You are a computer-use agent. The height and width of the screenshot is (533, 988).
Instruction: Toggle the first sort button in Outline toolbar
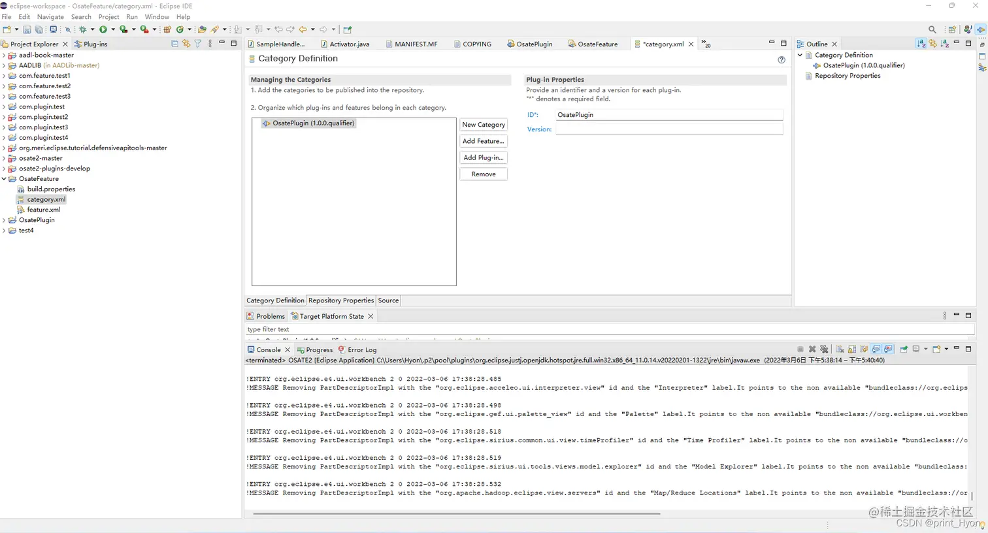[x=921, y=44]
